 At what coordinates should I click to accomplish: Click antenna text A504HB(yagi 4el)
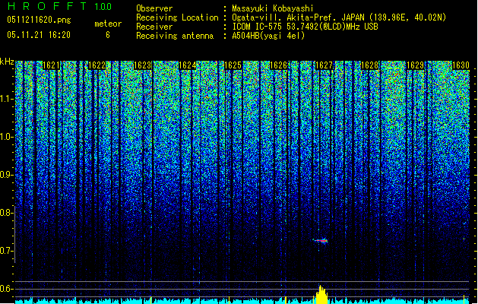[268, 36]
